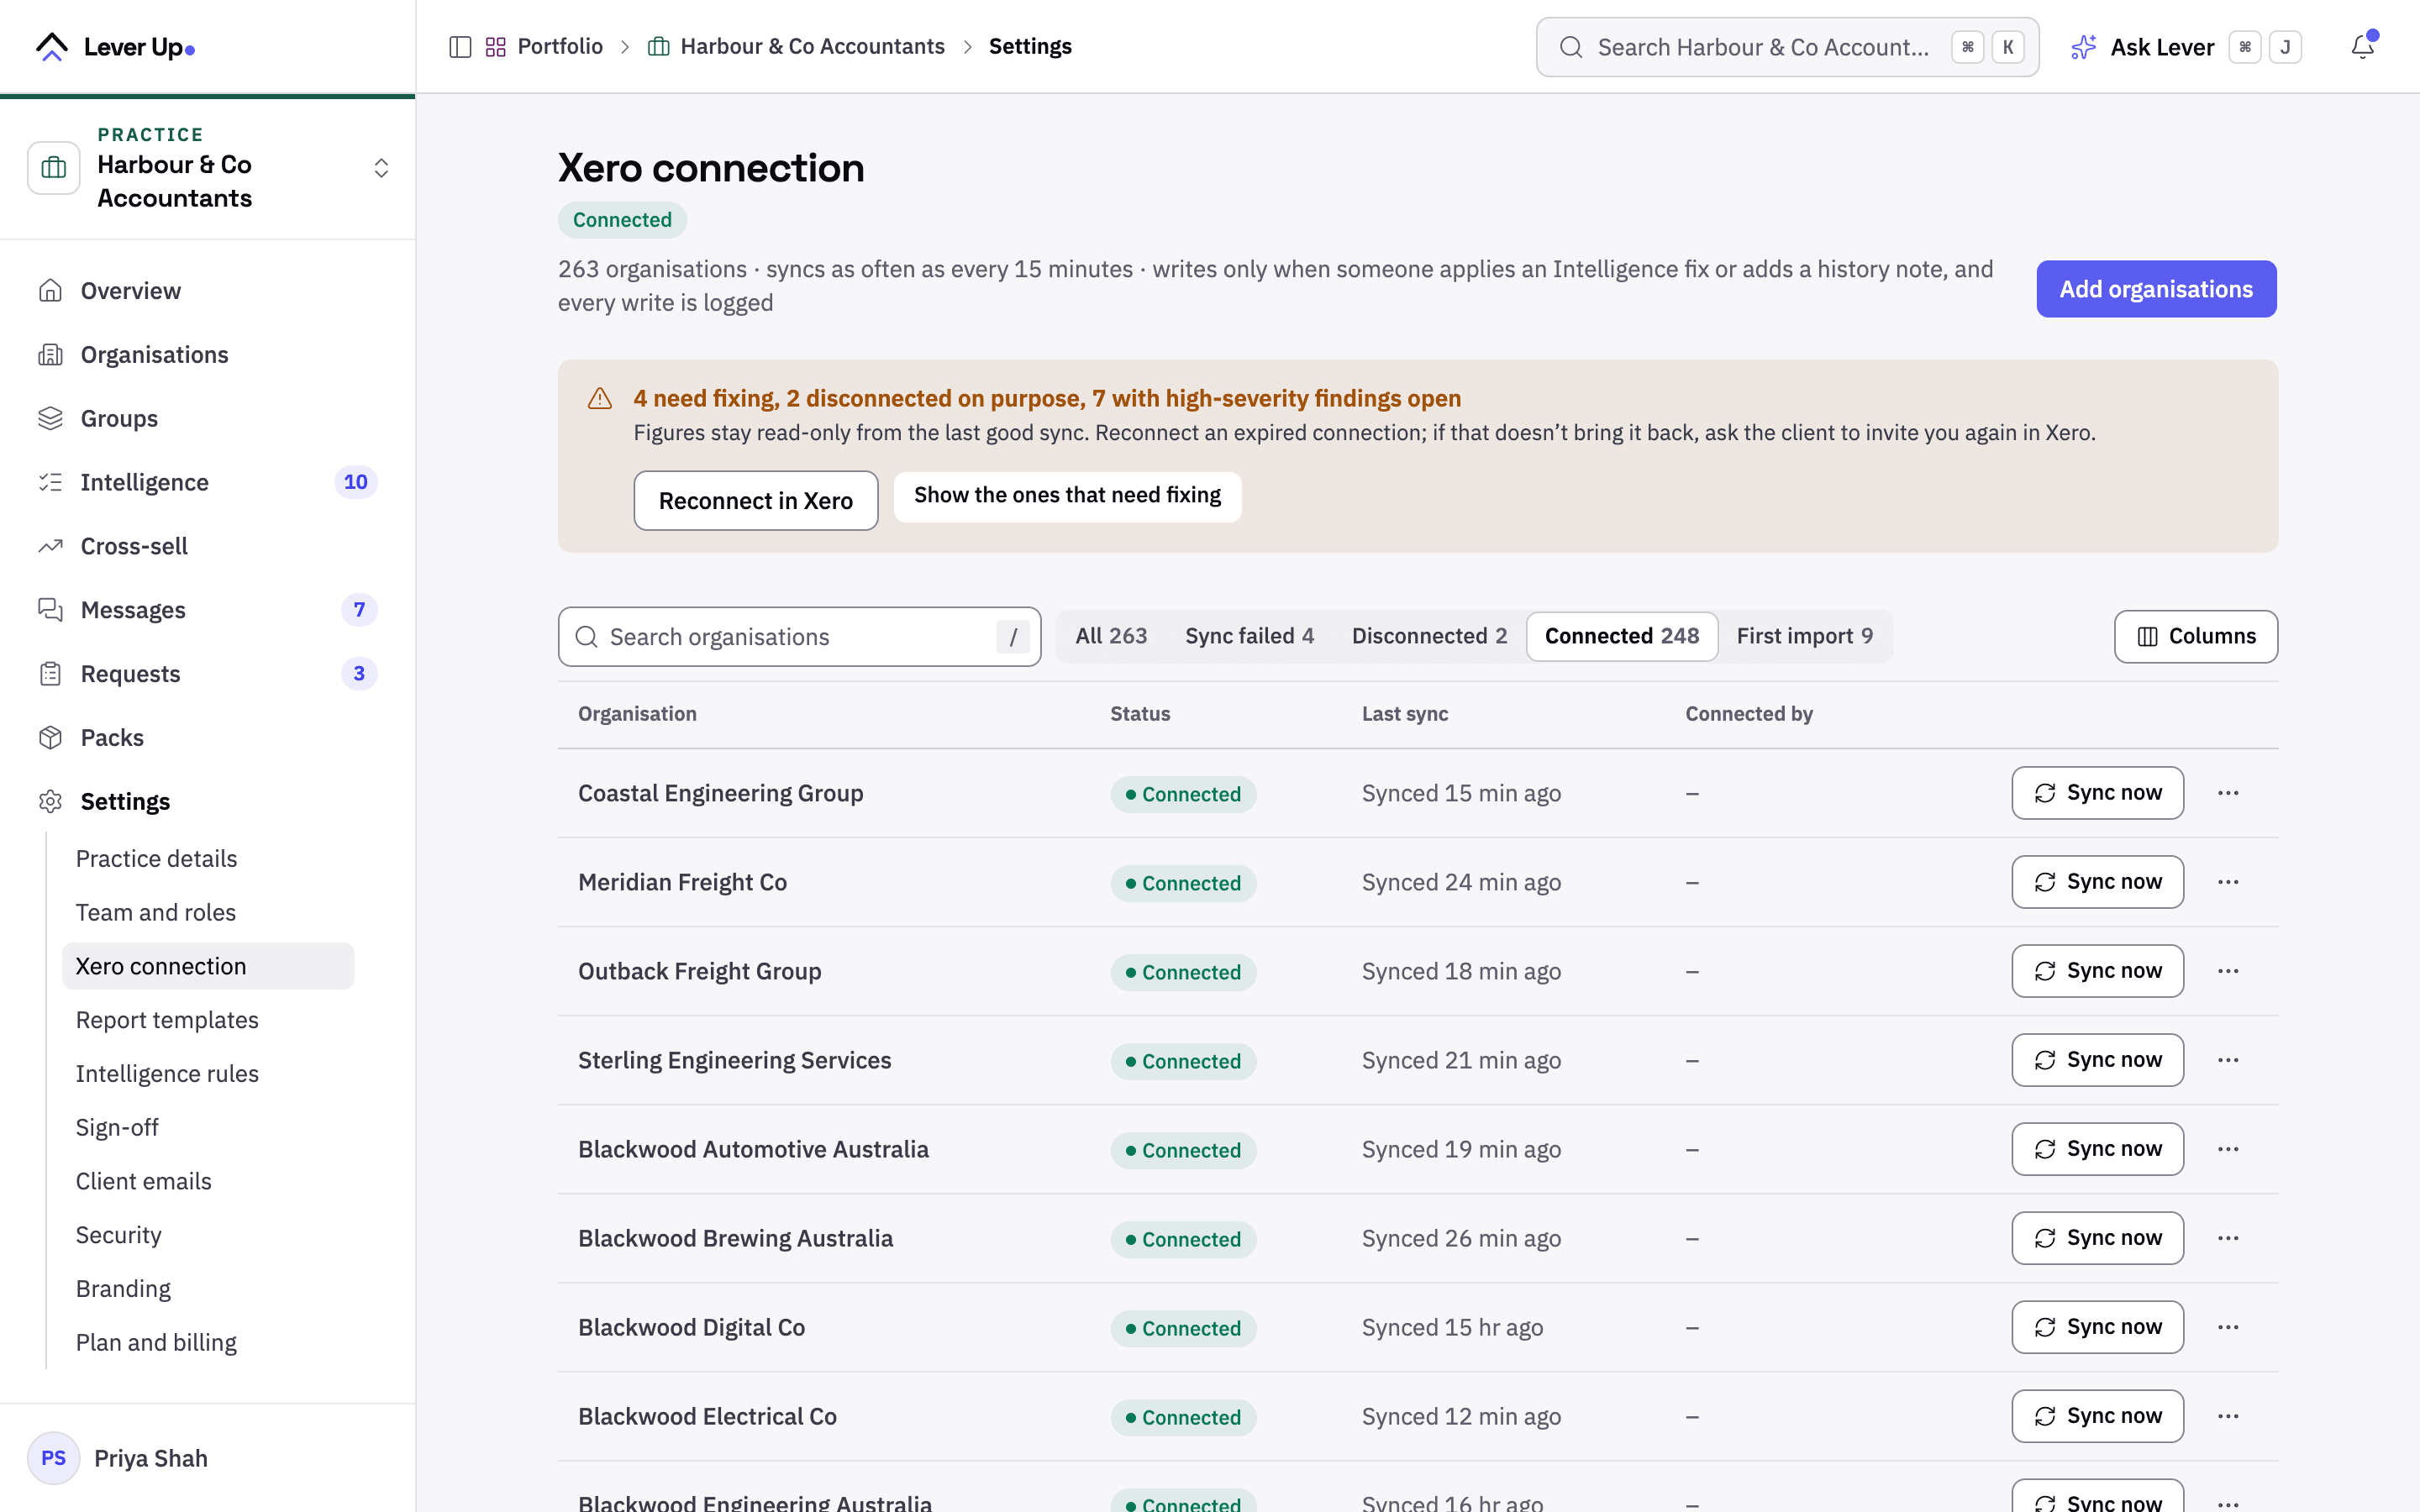
Task: Click Reconnect in Xero
Action: [x=756, y=500]
